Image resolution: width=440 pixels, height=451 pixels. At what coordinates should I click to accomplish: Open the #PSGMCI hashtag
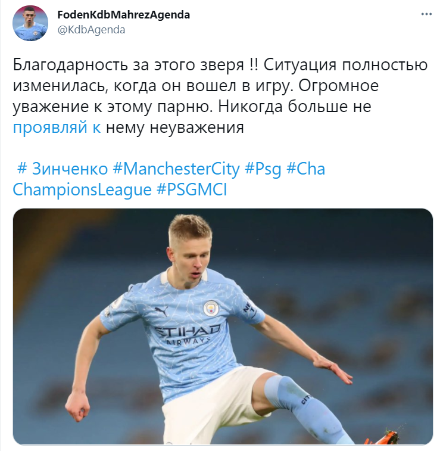pyautogui.click(x=192, y=190)
